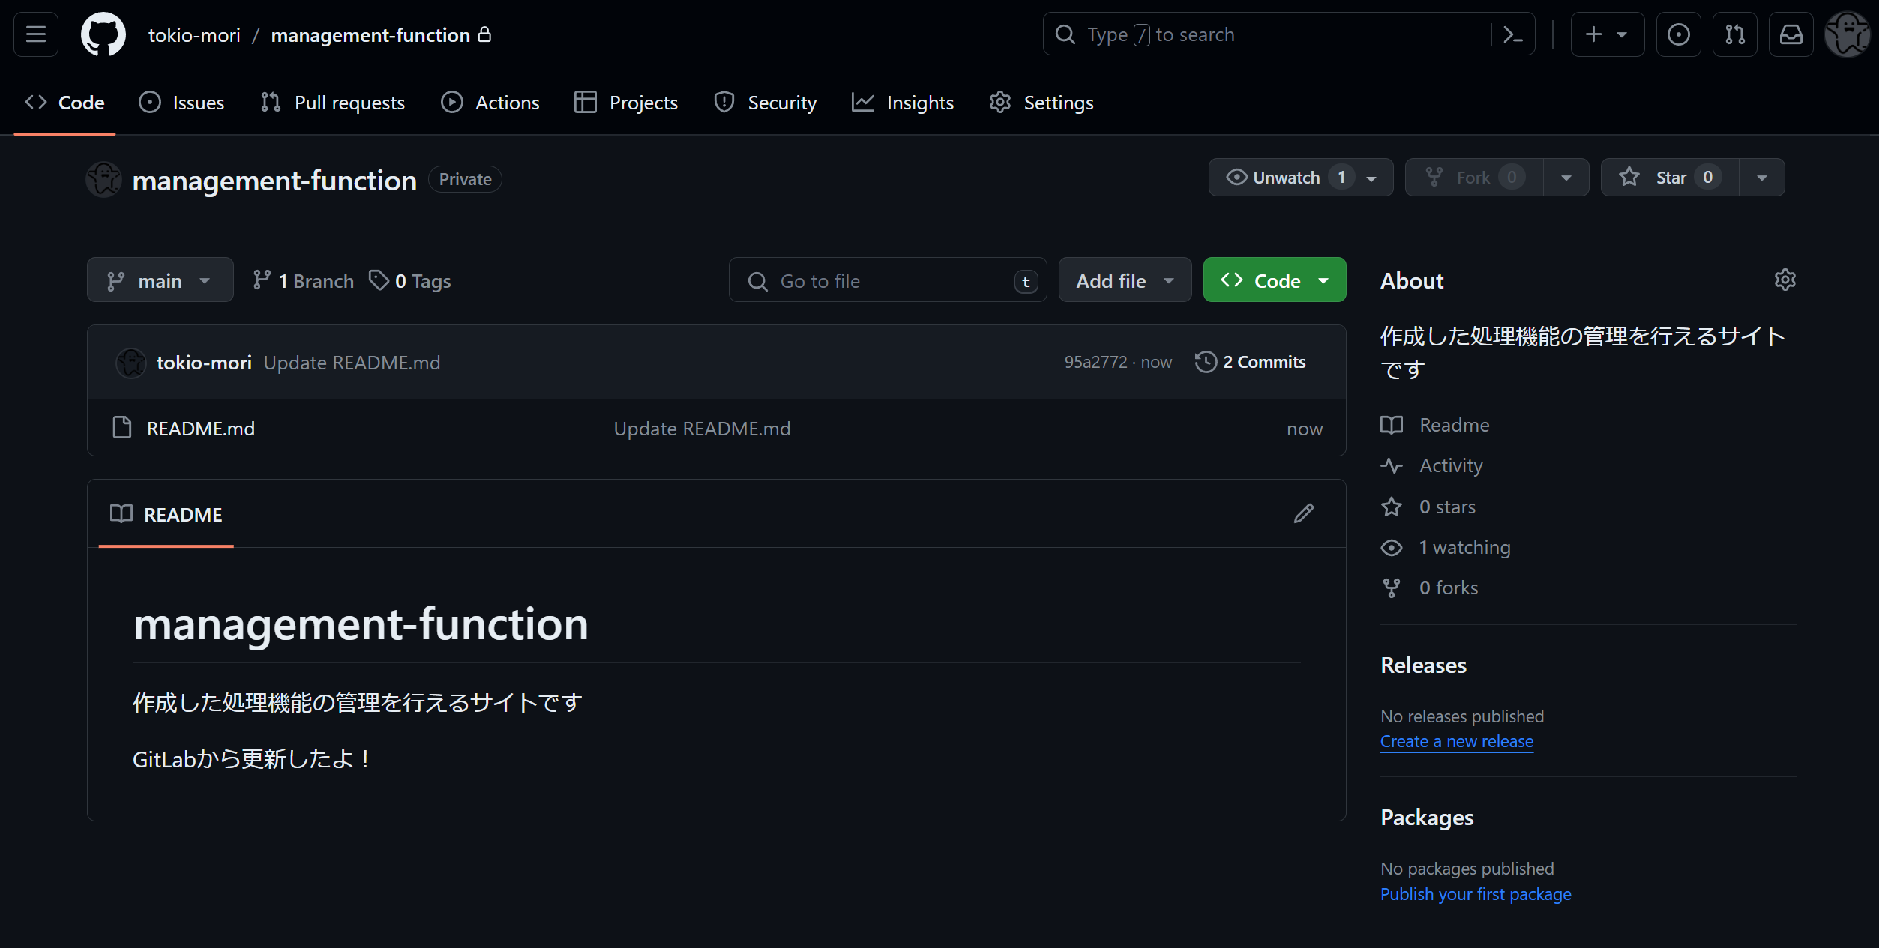This screenshot has height=948, width=1879.
Task: Click the GitHub logo
Action: click(x=103, y=34)
